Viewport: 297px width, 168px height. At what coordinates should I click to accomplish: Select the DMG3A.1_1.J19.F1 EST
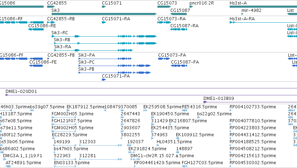23,156
